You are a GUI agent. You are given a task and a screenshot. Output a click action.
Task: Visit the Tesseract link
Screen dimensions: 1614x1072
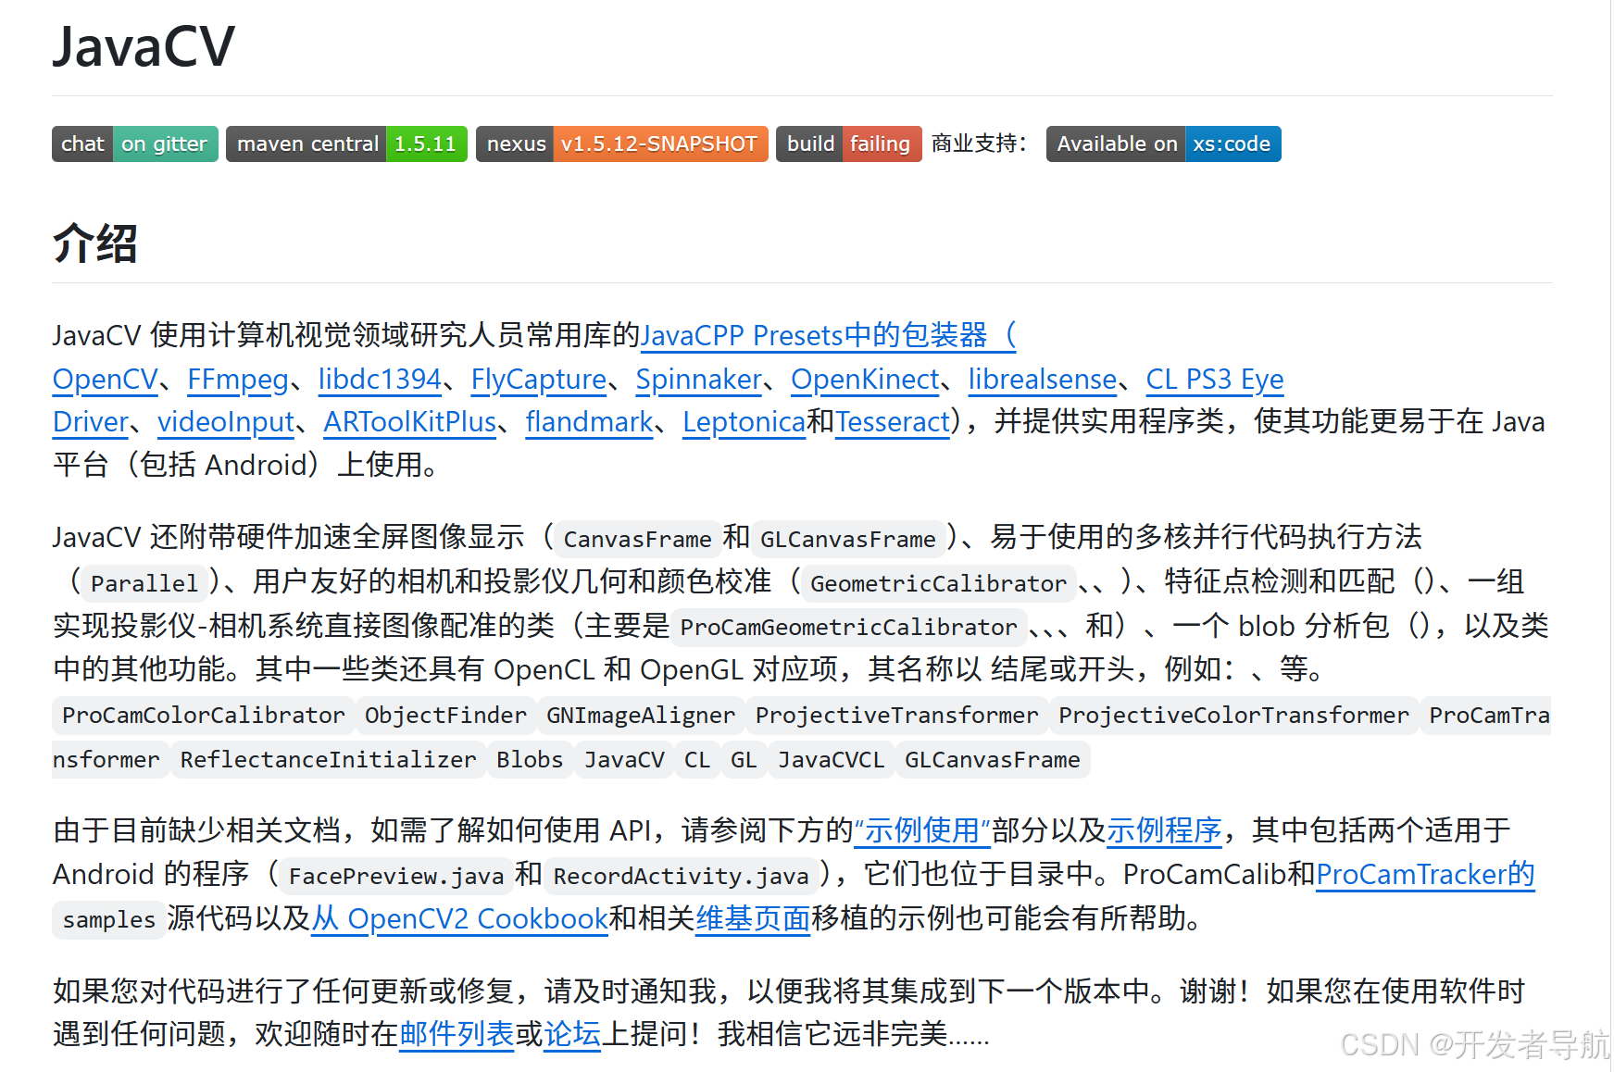click(890, 421)
